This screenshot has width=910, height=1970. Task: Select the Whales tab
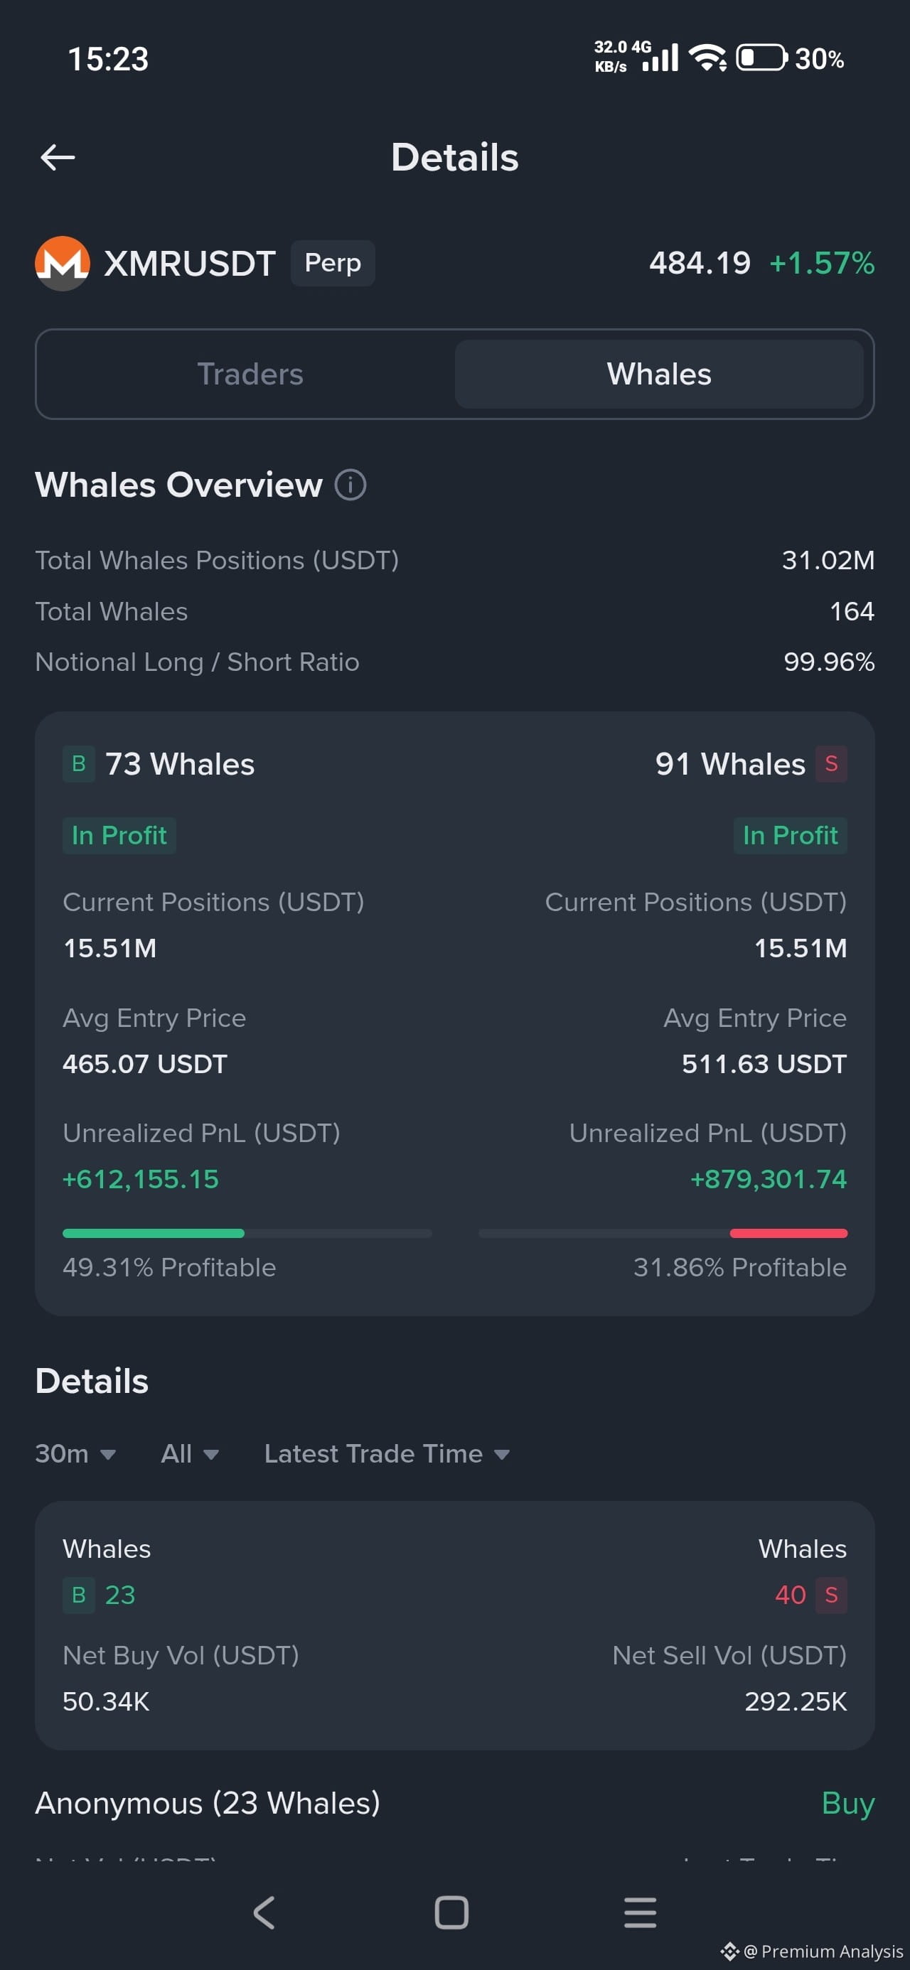[x=659, y=374]
